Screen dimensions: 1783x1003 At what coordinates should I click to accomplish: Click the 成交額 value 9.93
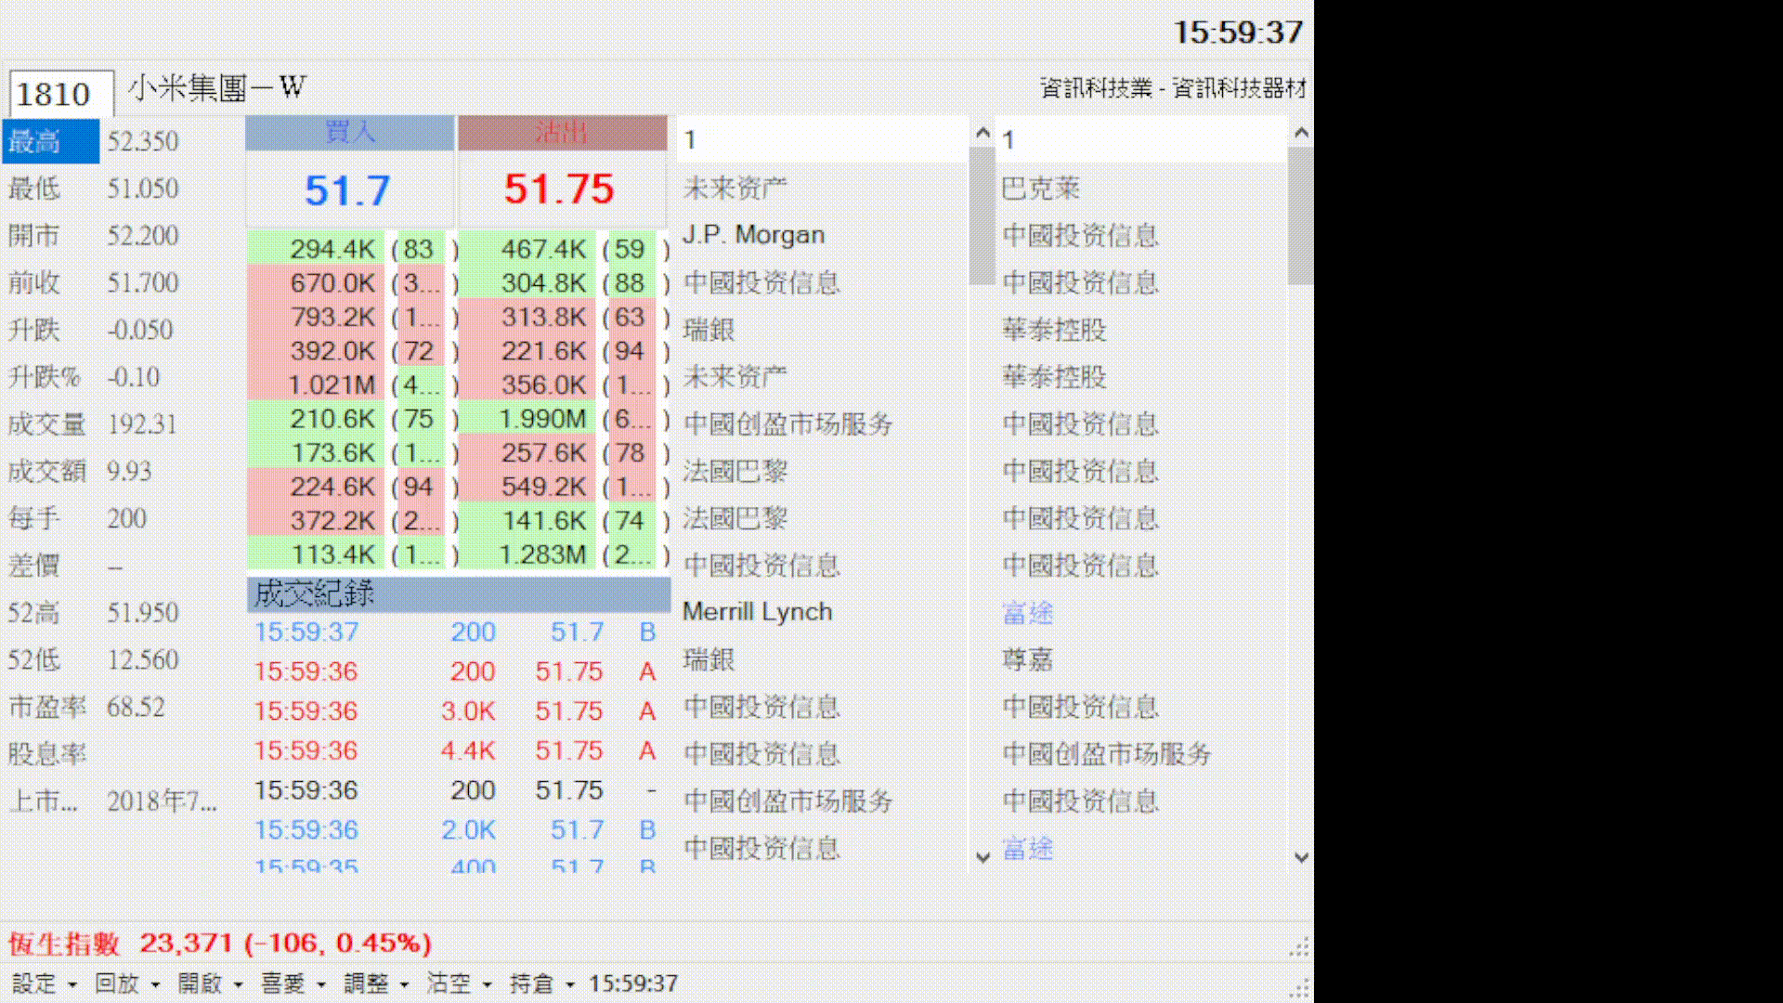128,472
